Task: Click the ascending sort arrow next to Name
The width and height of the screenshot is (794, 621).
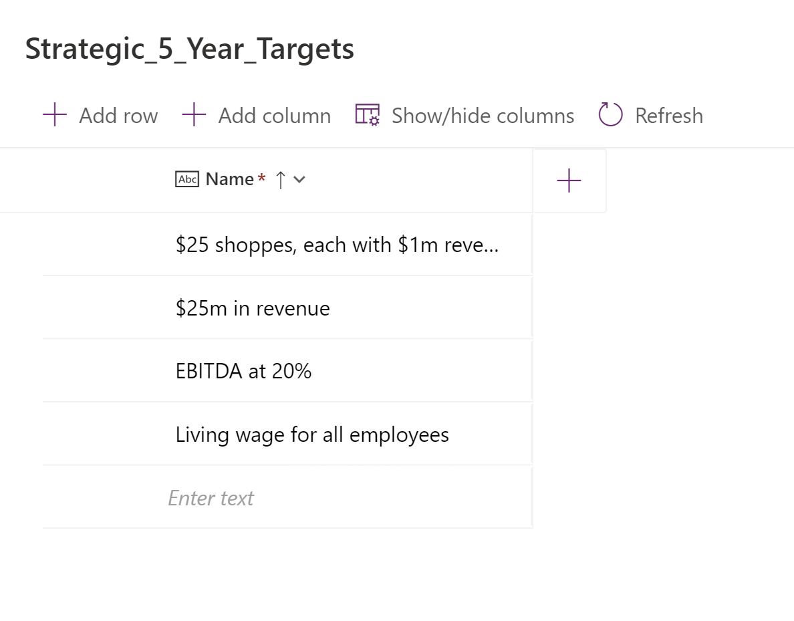Action: point(281,179)
